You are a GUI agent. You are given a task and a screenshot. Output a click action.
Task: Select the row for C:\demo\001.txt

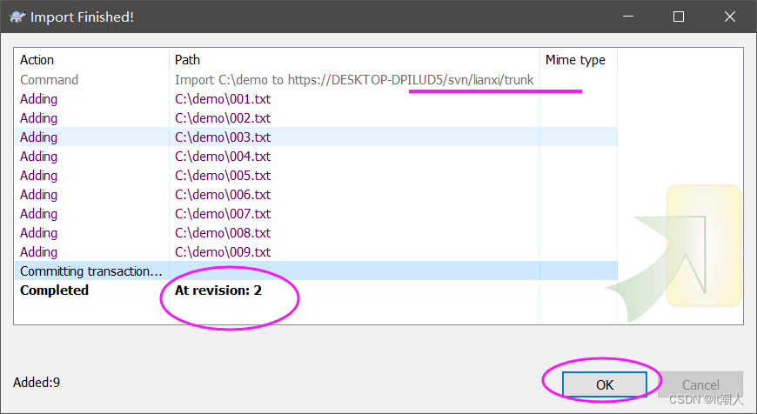coord(316,99)
